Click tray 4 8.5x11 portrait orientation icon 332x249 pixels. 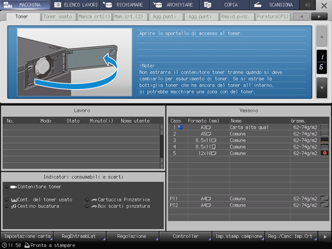click(x=214, y=147)
